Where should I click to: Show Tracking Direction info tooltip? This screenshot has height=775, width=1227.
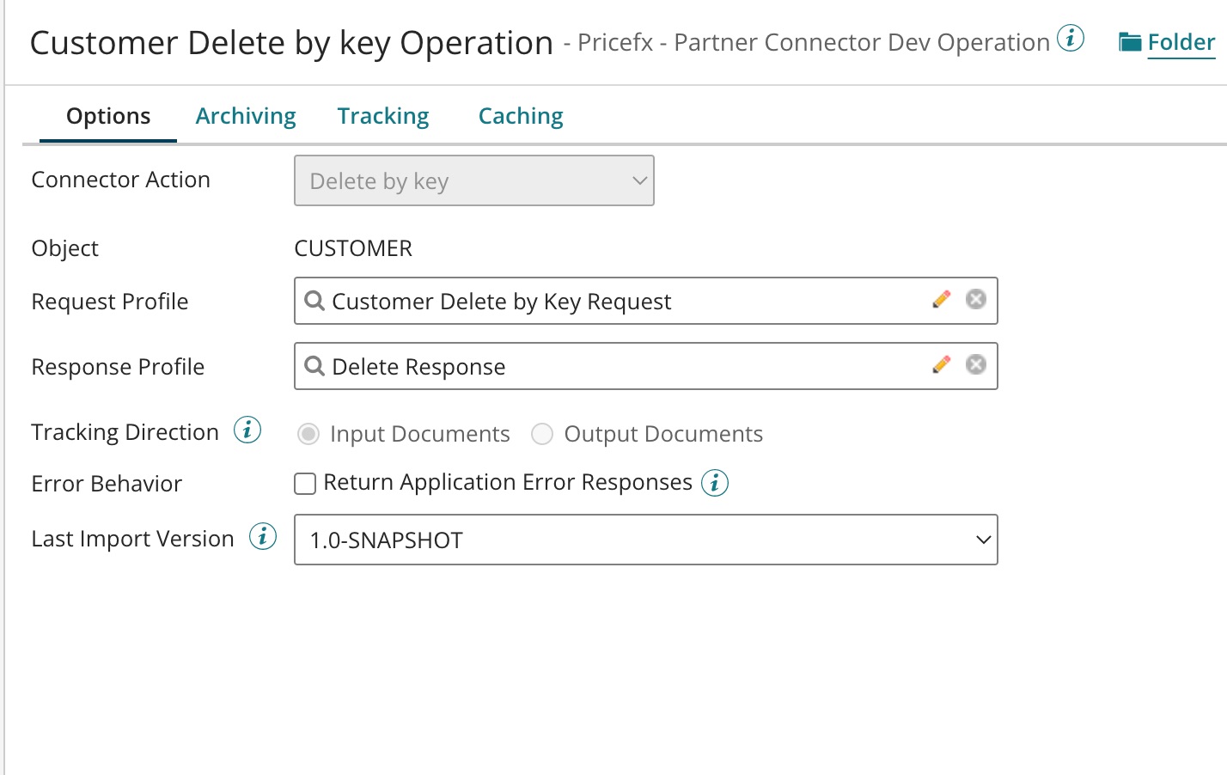coord(247,430)
